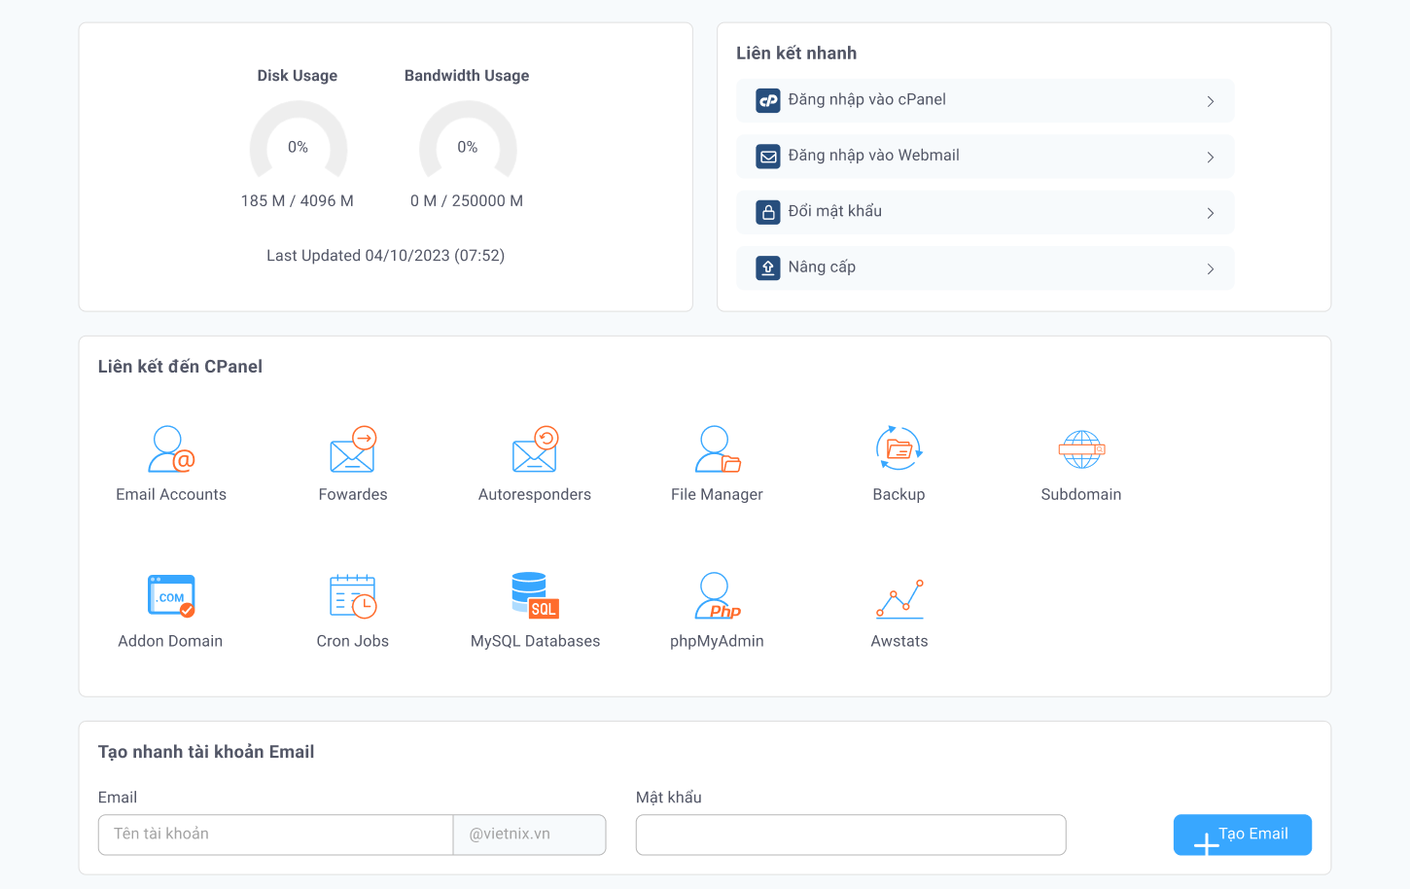Click chevron arrow beside Đổi mật khẩu
1410x889 pixels.
click(1210, 213)
